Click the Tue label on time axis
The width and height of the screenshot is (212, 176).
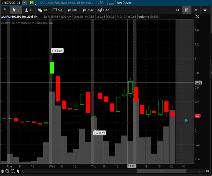(x=9, y=166)
